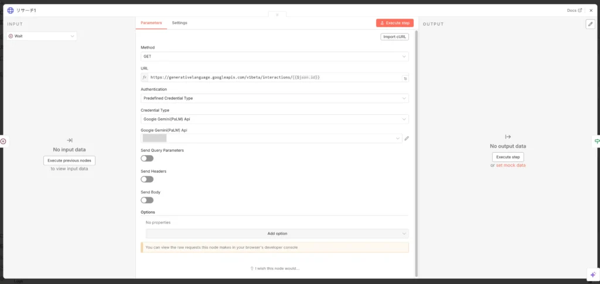Viewport: 600px width, 284px height.
Task: Go to next node via green right-edge icon
Action: (597, 141)
